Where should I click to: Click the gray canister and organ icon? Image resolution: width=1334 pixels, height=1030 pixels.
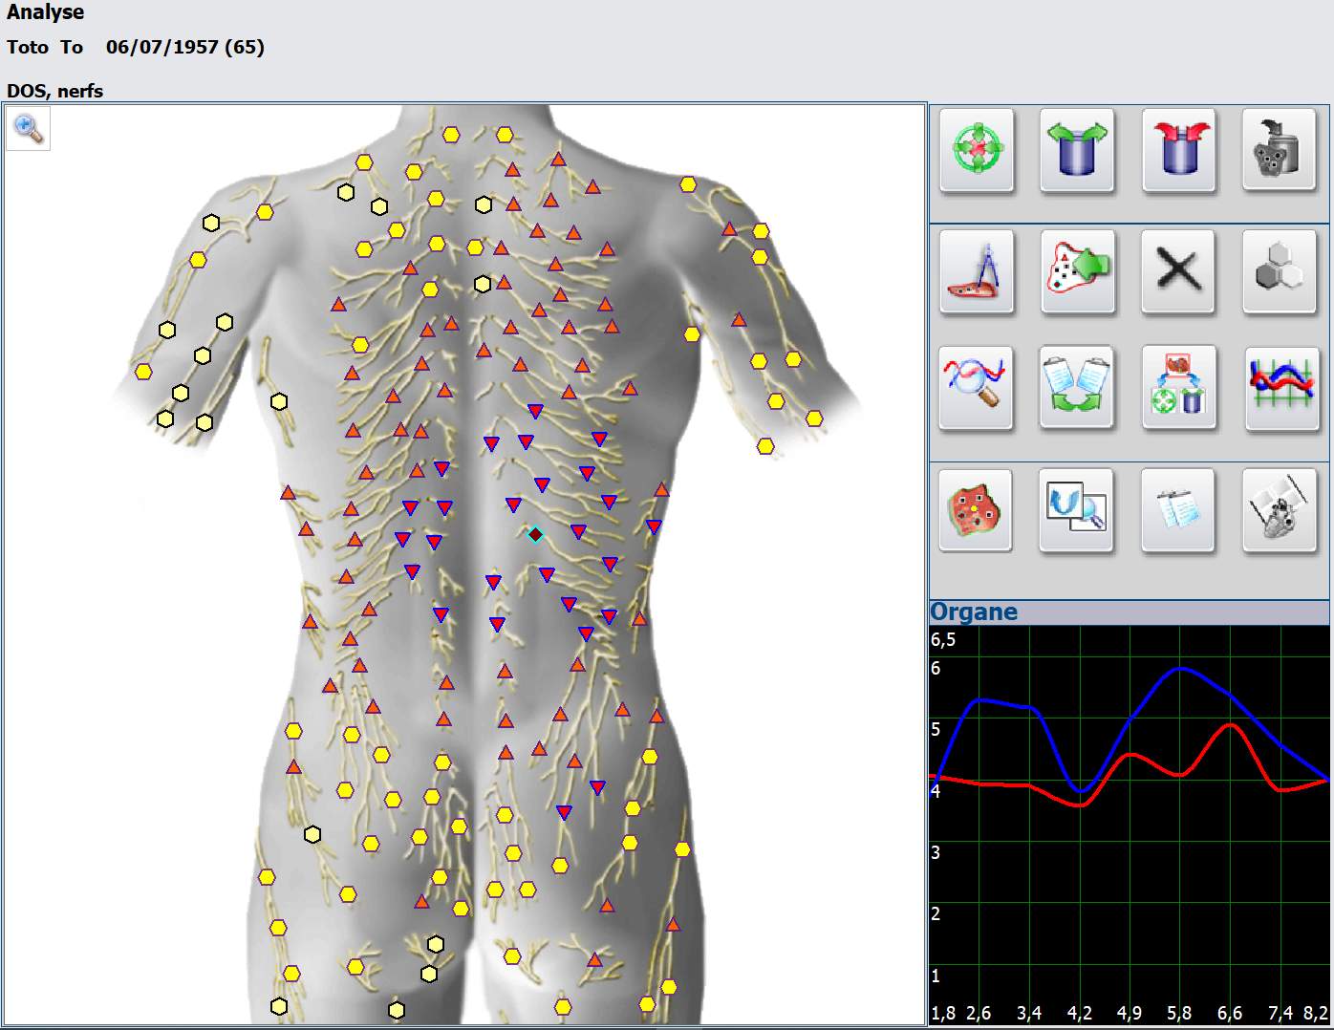(1280, 150)
